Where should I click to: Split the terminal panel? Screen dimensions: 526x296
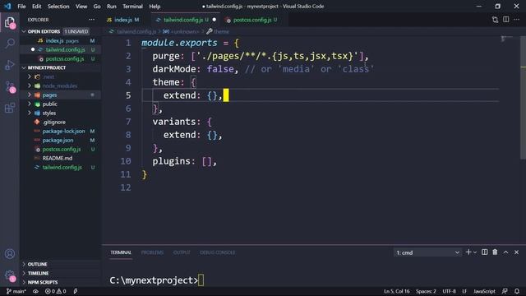[x=484, y=252]
